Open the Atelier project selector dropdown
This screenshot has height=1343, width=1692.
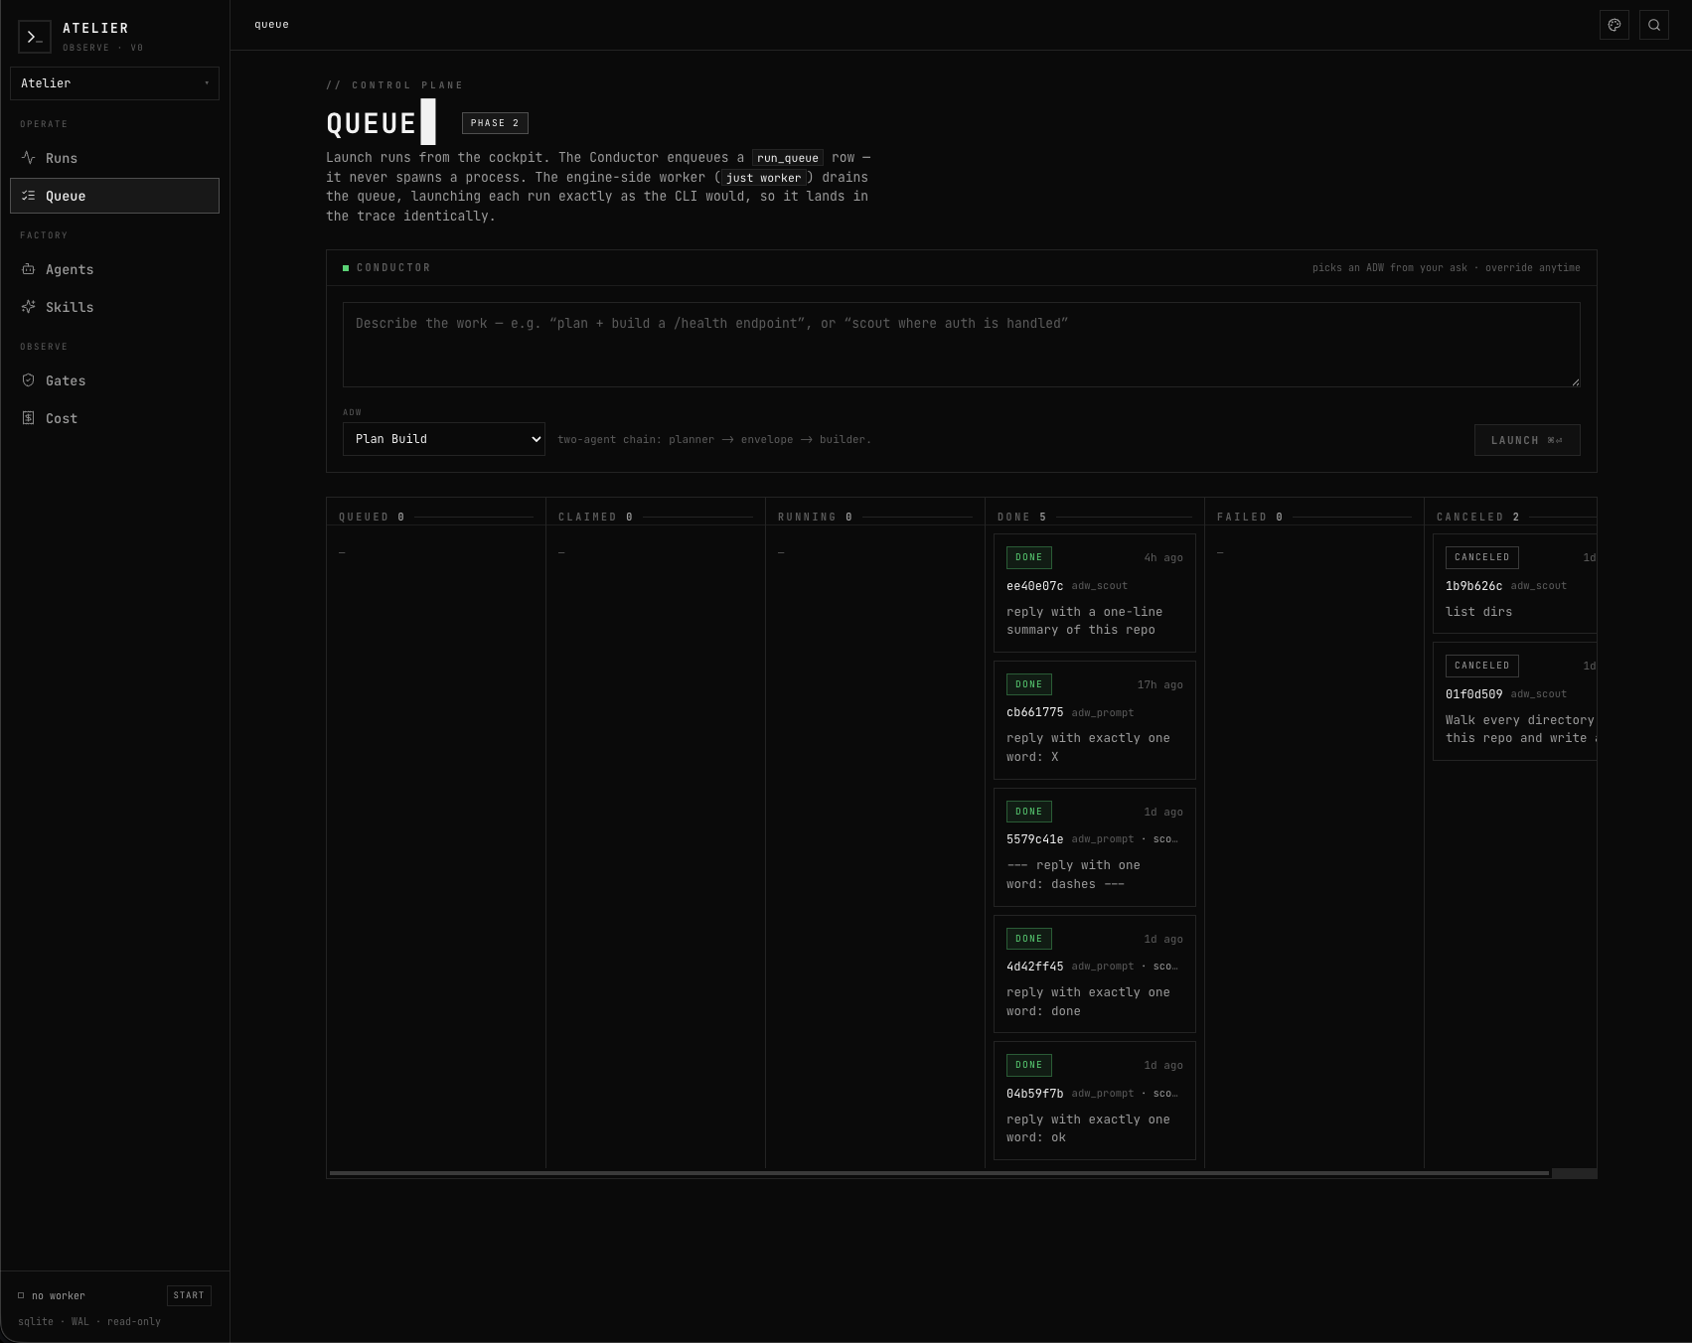(x=114, y=83)
